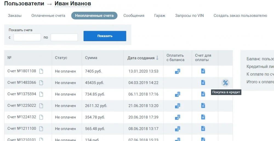Click the amount 7405 руб.
Image resolution: width=274 pixels, height=141 pixels.
click(x=93, y=71)
